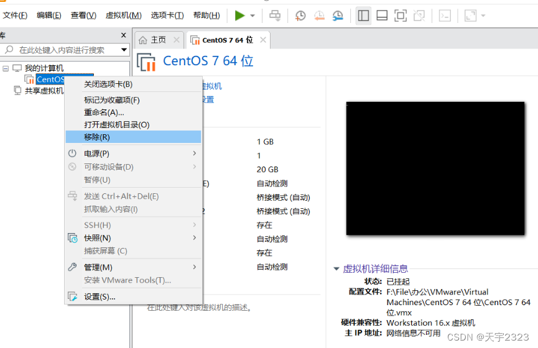Click the first 桥接模式 (自动) value
Image resolution: width=538 pixels, height=348 pixels.
tap(284, 198)
